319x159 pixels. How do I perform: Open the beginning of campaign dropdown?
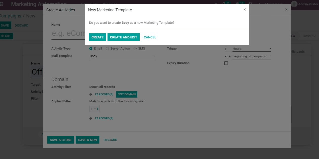[x=252, y=56]
